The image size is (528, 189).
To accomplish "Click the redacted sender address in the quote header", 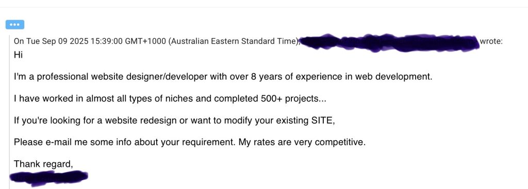I will (x=390, y=43).
